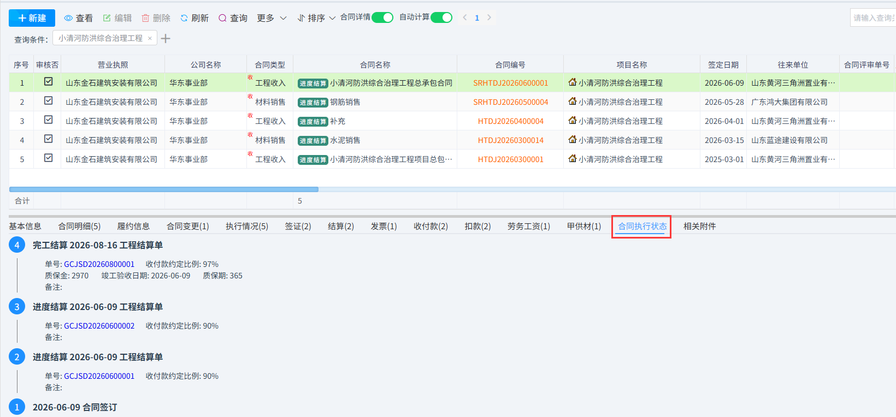896x417 pixels.
Task: Switch to 劳务工资(1) tab
Action: pos(528,226)
